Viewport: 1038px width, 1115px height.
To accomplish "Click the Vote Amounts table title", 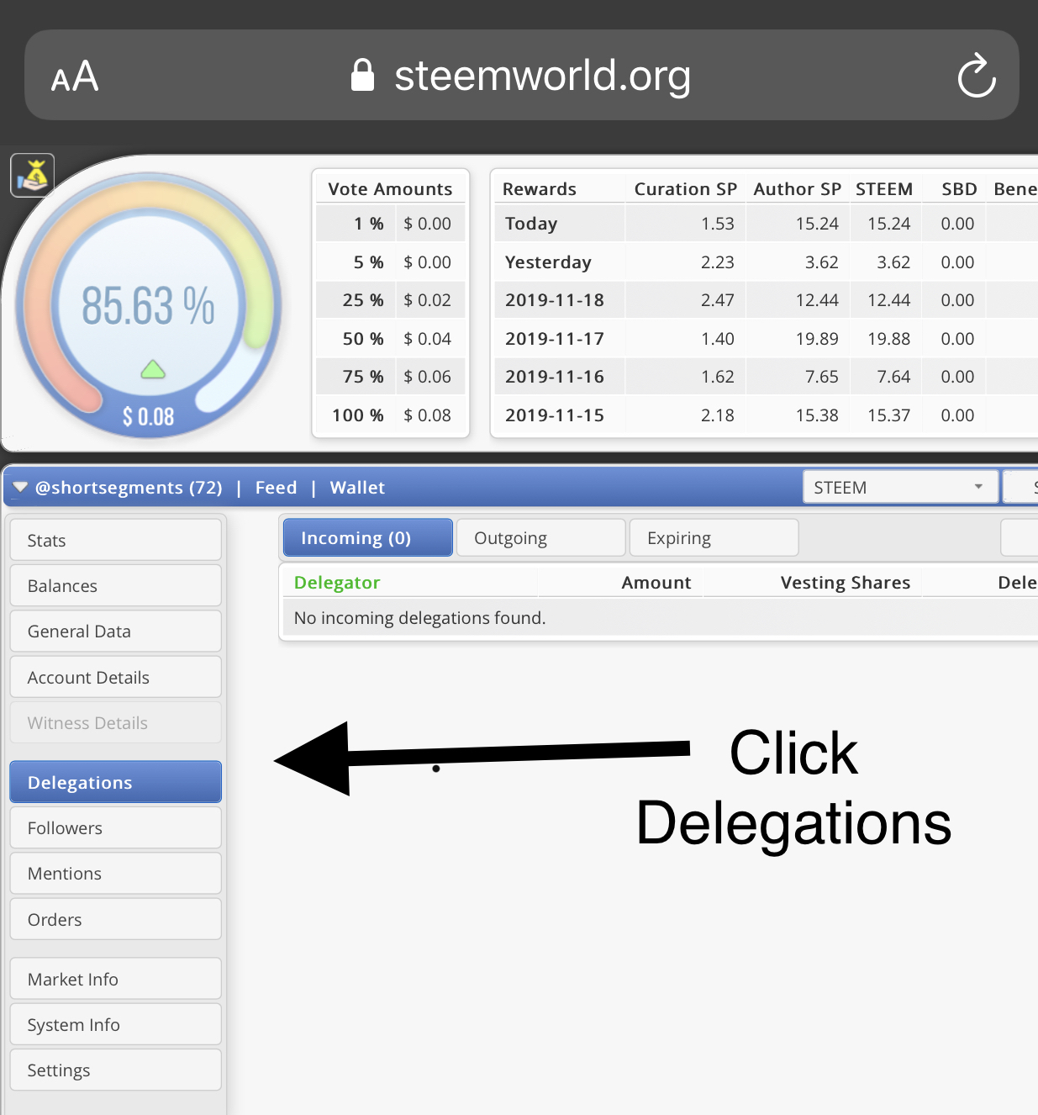I will tap(390, 189).
